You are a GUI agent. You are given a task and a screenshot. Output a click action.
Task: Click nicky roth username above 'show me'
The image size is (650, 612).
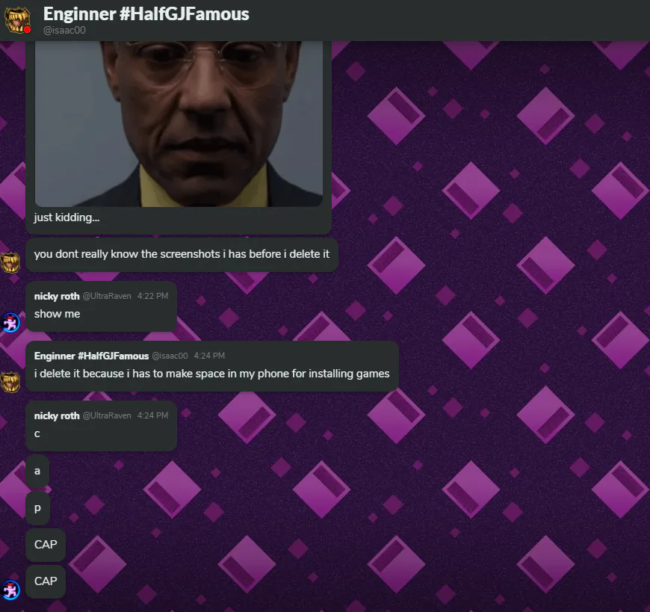tap(57, 296)
